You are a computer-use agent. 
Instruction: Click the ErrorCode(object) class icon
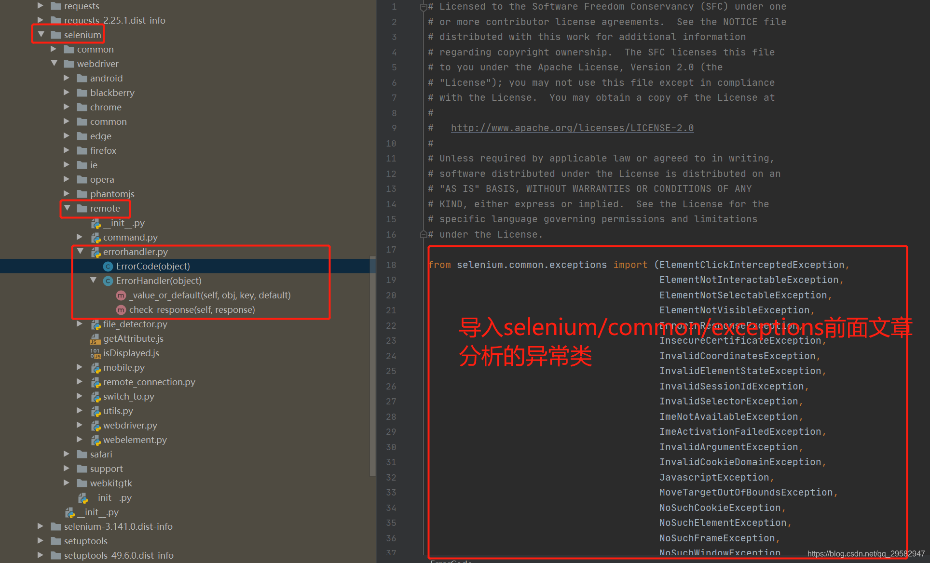click(x=108, y=266)
